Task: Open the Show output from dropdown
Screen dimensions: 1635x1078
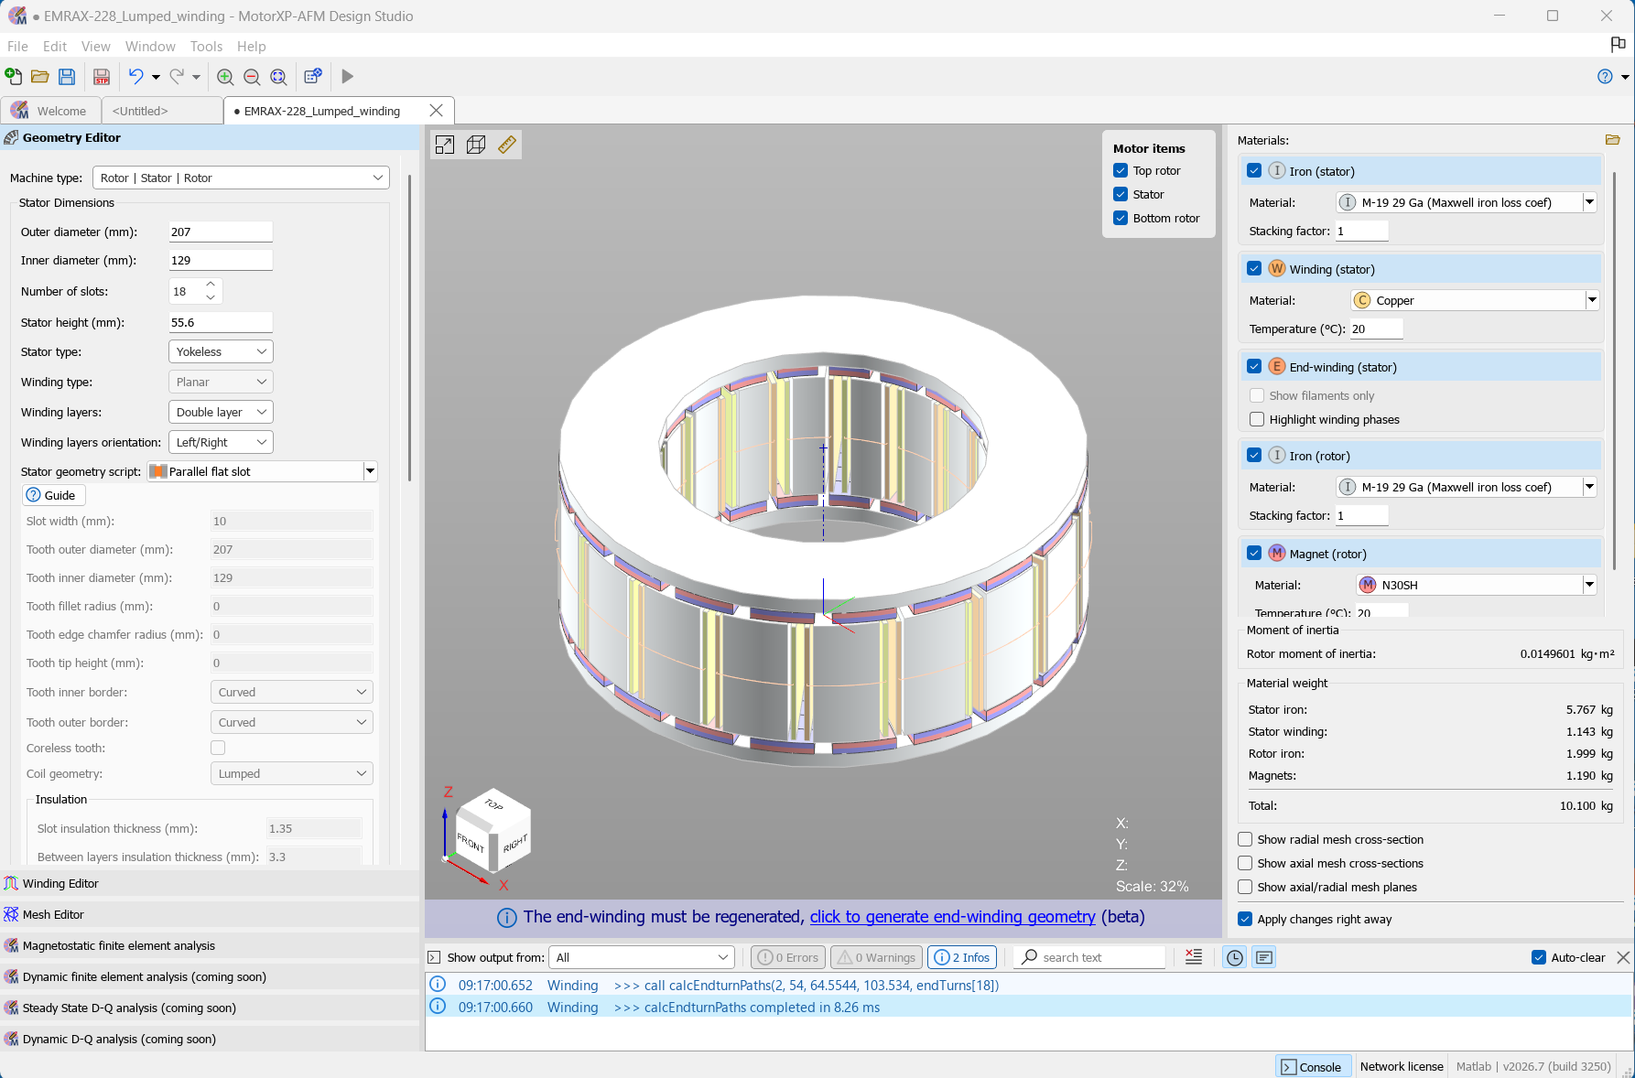Action: 642,957
